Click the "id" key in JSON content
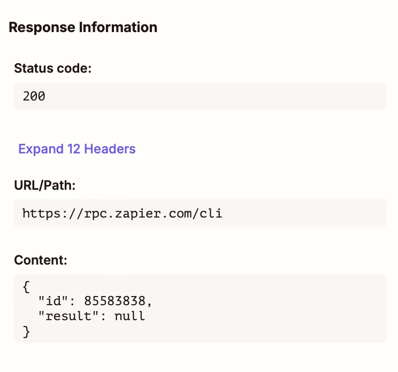This screenshot has height=372, width=398. 53,301
